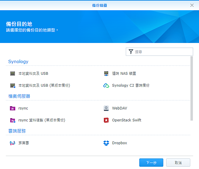Click the rsync label
Screen dimensions: 199x169
[x=23, y=108]
